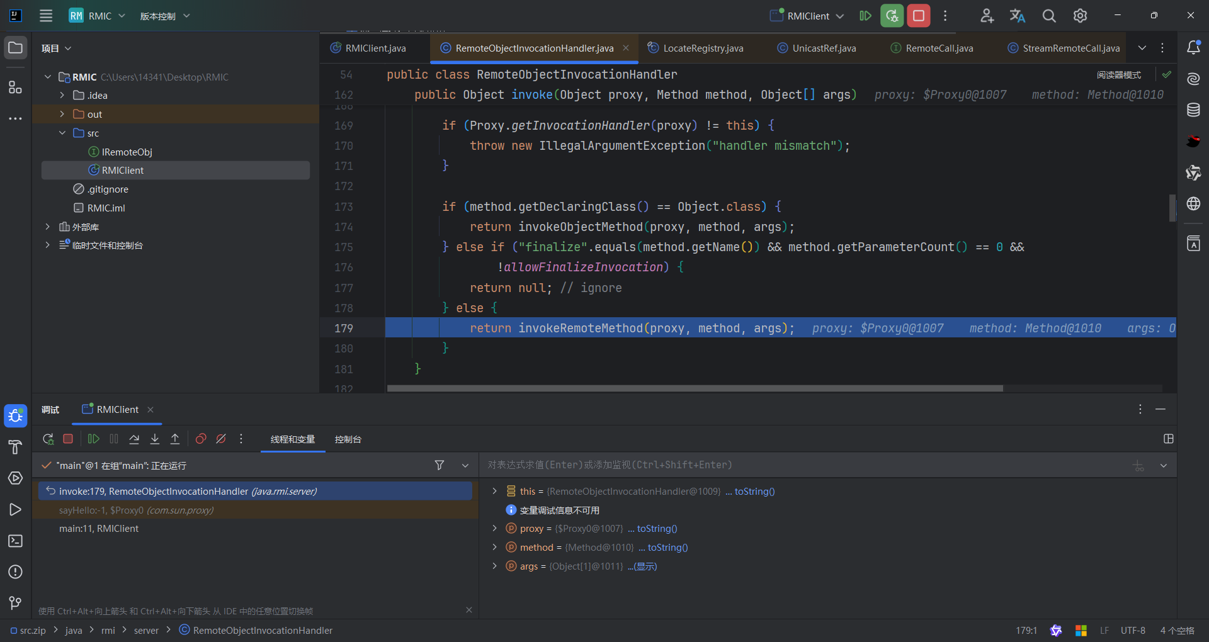Image resolution: width=1209 pixels, height=642 pixels.
Task: Click the translate icon in the title bar
Action: click(x=1018, y=16)
